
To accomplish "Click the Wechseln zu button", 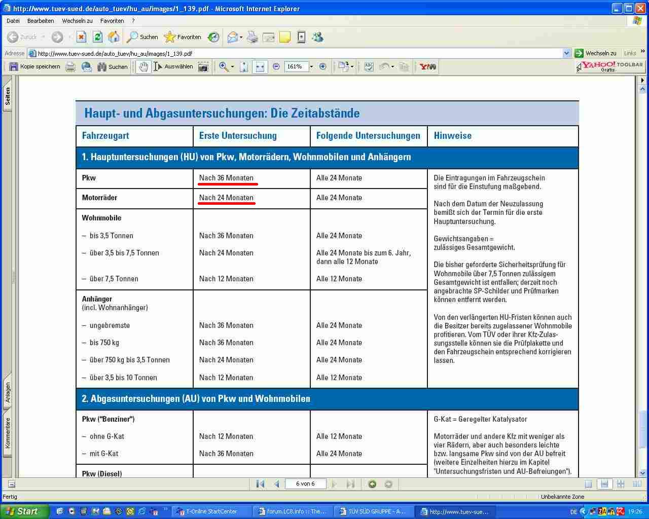I will [x=596, y=53].
